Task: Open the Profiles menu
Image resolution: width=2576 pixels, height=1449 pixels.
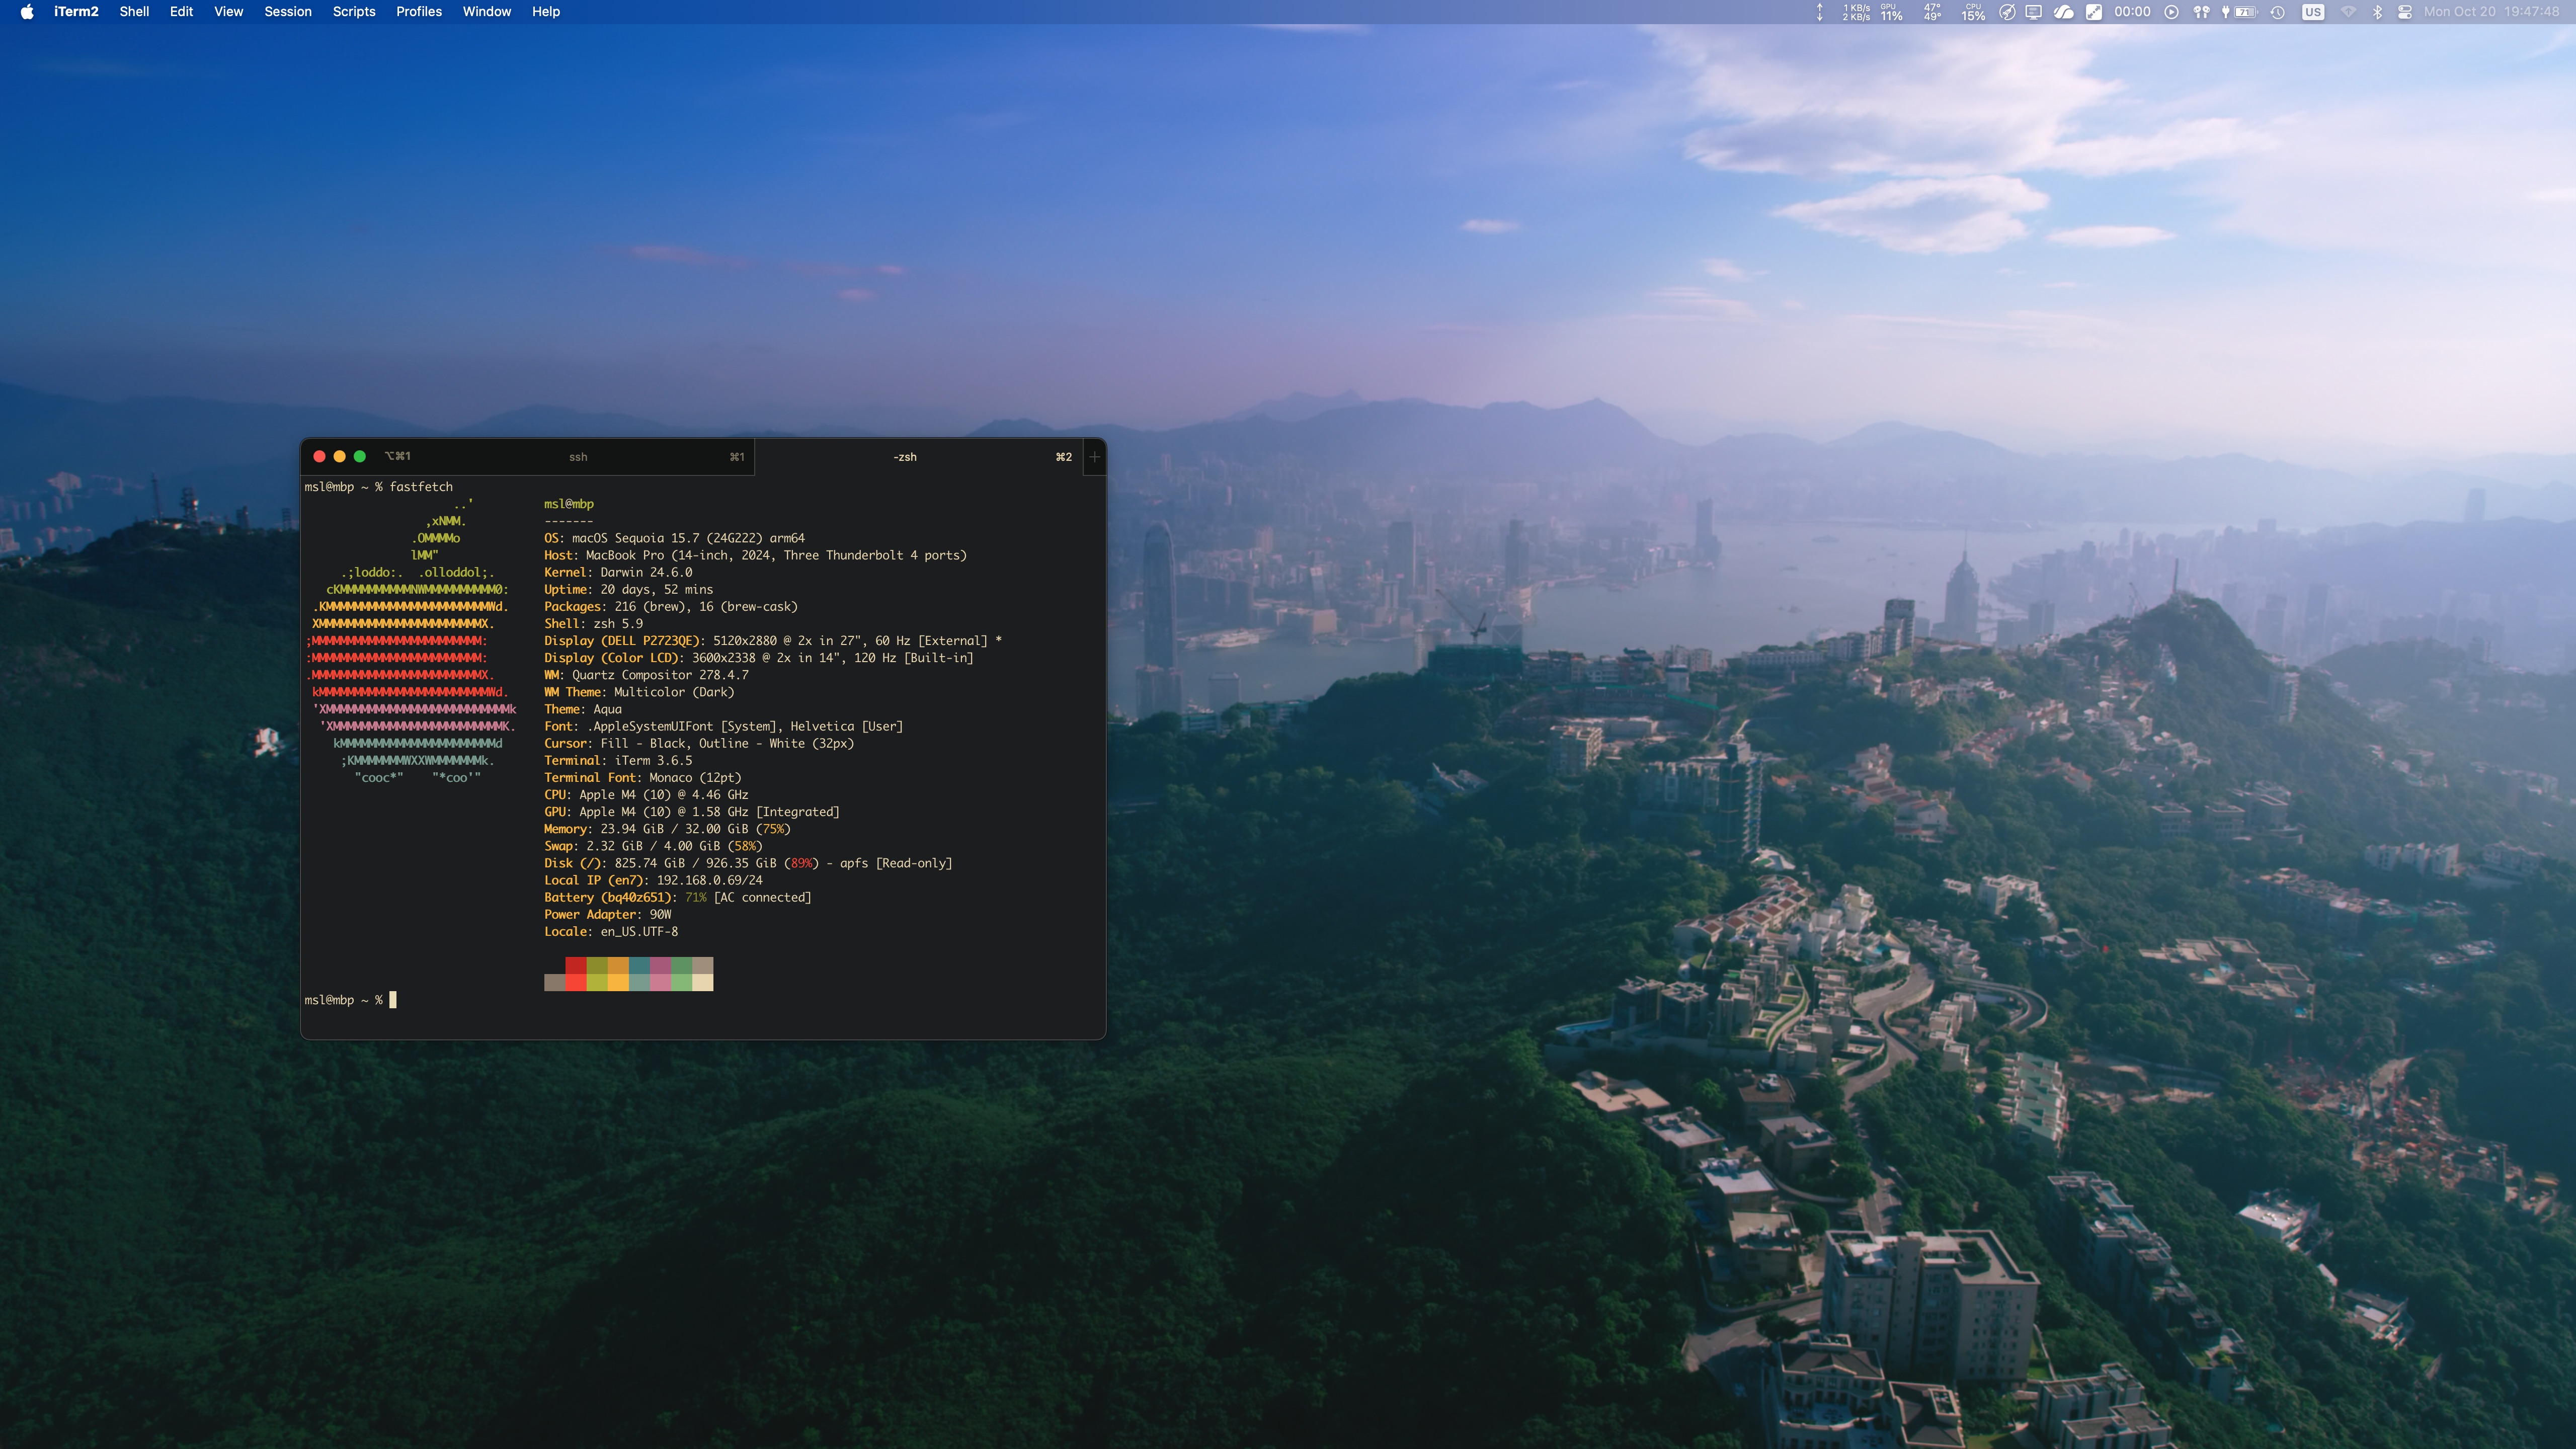Action: [418, 12]
